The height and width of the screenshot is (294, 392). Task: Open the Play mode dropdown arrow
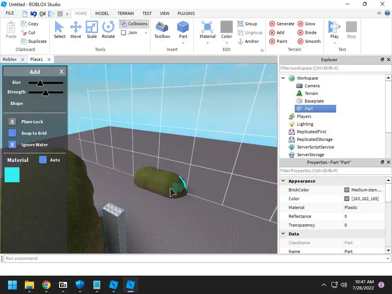click(x=334, y=43)
